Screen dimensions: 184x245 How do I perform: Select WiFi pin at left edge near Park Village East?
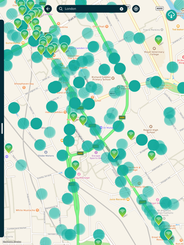[9, 148]
